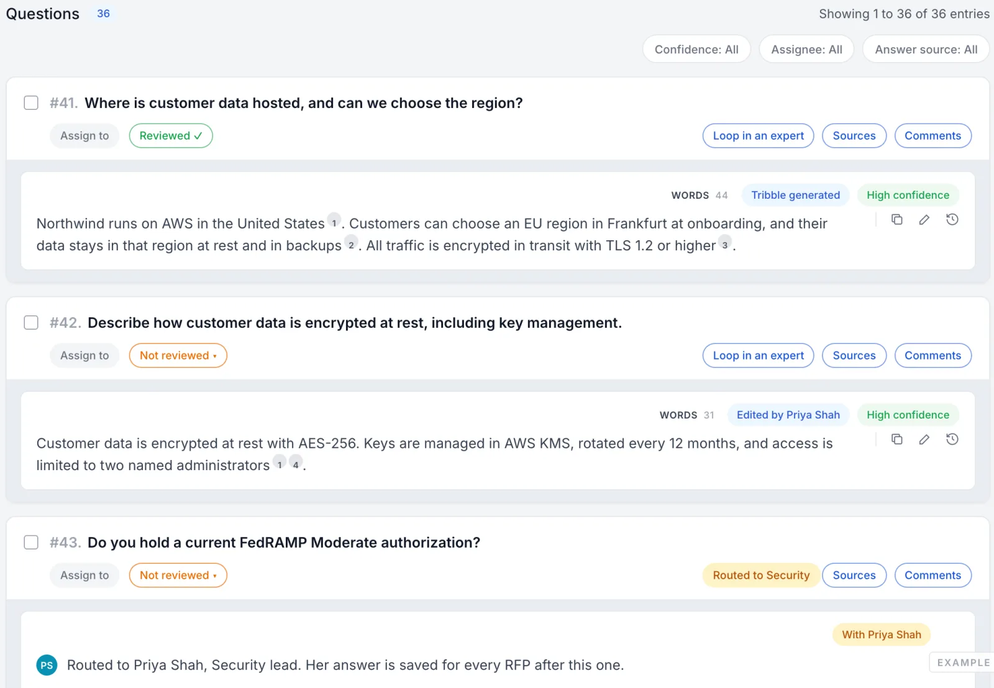Click the 36 count badge beside Questions

pyautogui.click(x=103, y=14)
